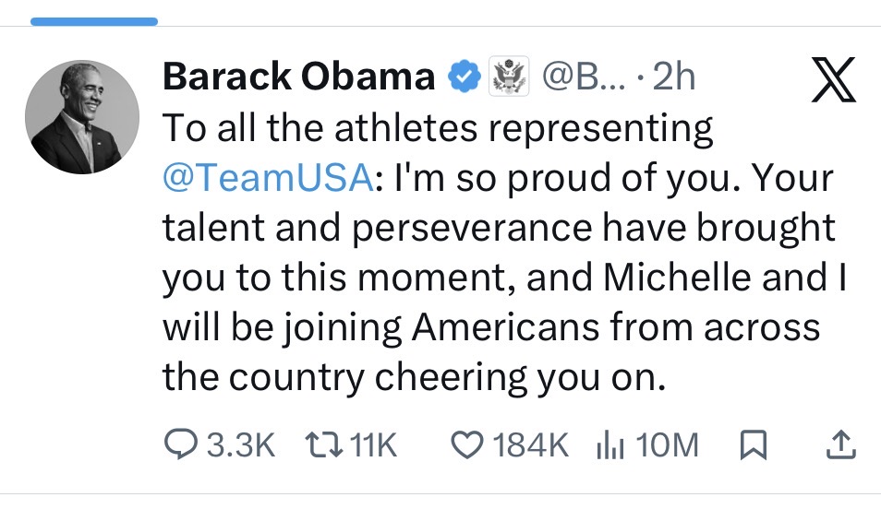Image resolution: width=881 pixels, height=521 pixels.
Task: Bookmark this post with the bookmark icon
Action: tap(754, 446)
